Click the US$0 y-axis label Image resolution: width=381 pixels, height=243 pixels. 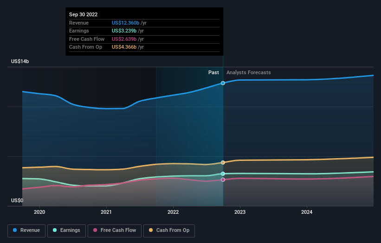point(17,200)
